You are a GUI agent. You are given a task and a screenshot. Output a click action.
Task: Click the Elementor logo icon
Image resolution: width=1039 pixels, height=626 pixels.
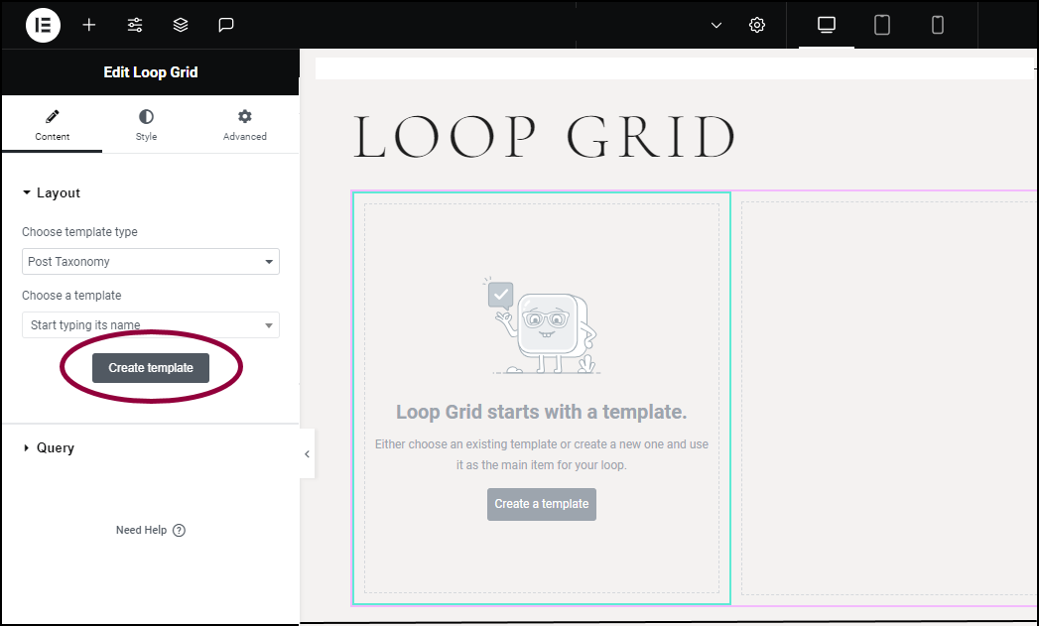[43, 25]
